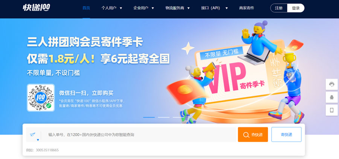
Task: Click the WeChat QR code image
Action: coord(41,98)
